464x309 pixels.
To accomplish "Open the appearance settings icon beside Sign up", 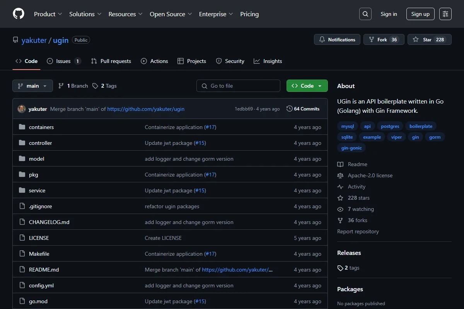I will pos(445,14).
